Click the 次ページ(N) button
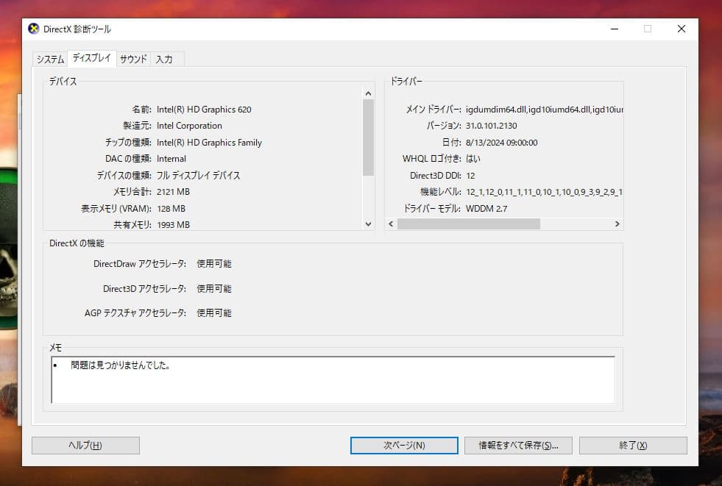 tap(403, 445)
